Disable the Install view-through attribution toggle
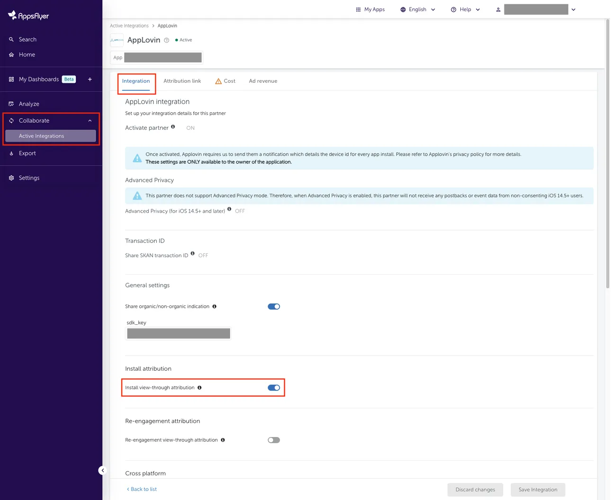 (274, 387)
